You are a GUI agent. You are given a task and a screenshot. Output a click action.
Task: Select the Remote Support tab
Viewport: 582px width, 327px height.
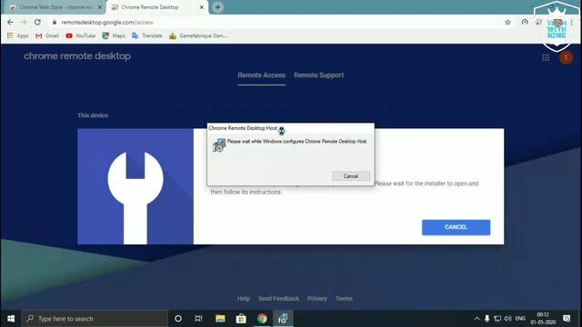tap(319, 75)
